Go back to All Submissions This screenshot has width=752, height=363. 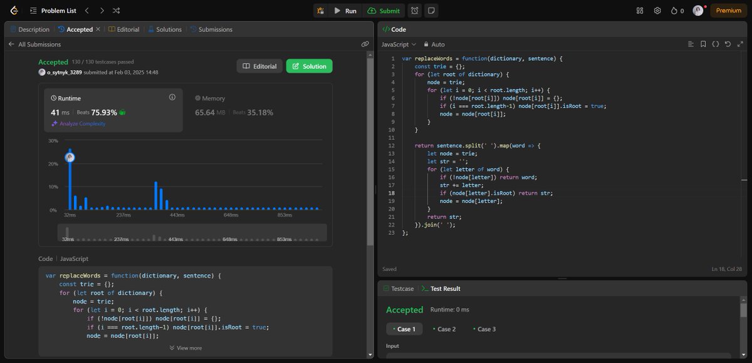coord(34,44)
